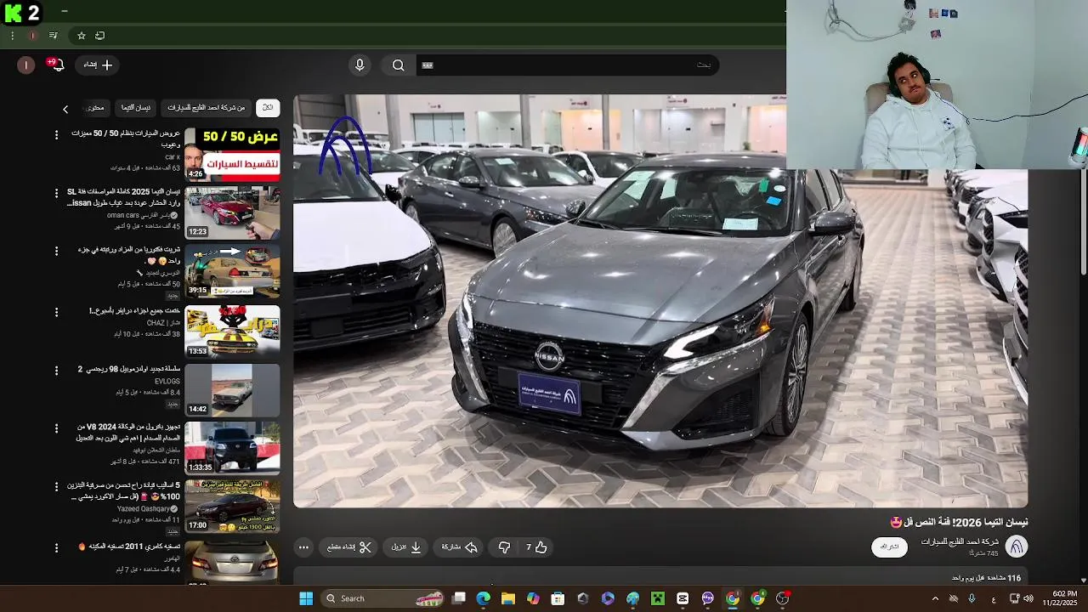Open thumbnail with 17:00 duration
Image resolution: width=1088 pixels, height=612 pixels.
click(x=232, y=507)
